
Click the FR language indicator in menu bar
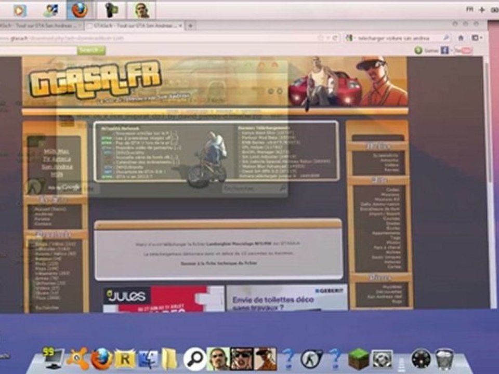pyautogui.click(x=470, y=9)
